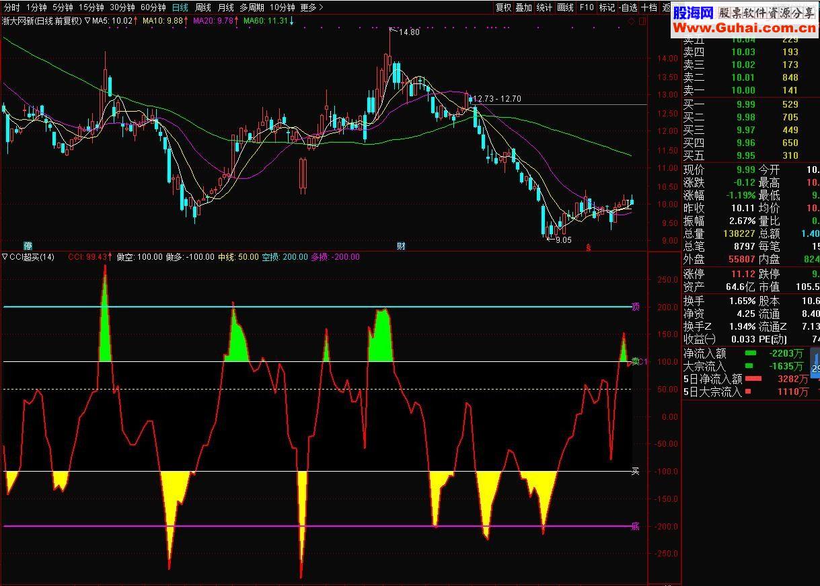Select the 买四 bid row at 9.96
The width and height of the screenshot is (820, 586).
(x=750, y=143)
